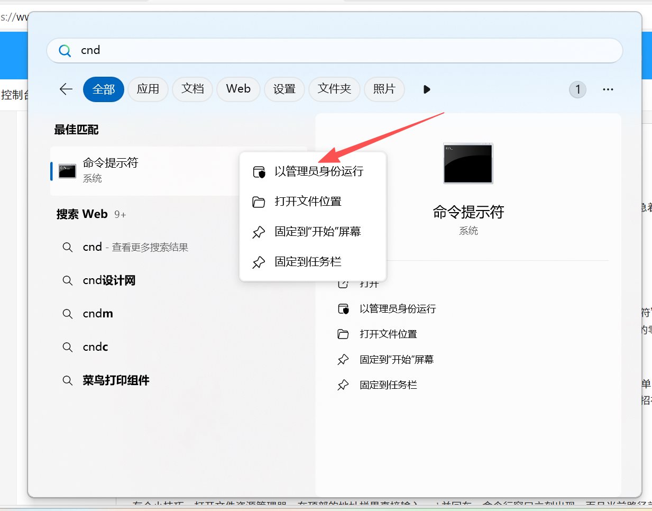Click 以管理员身份运行 in right preview pane

pos(398,309)
